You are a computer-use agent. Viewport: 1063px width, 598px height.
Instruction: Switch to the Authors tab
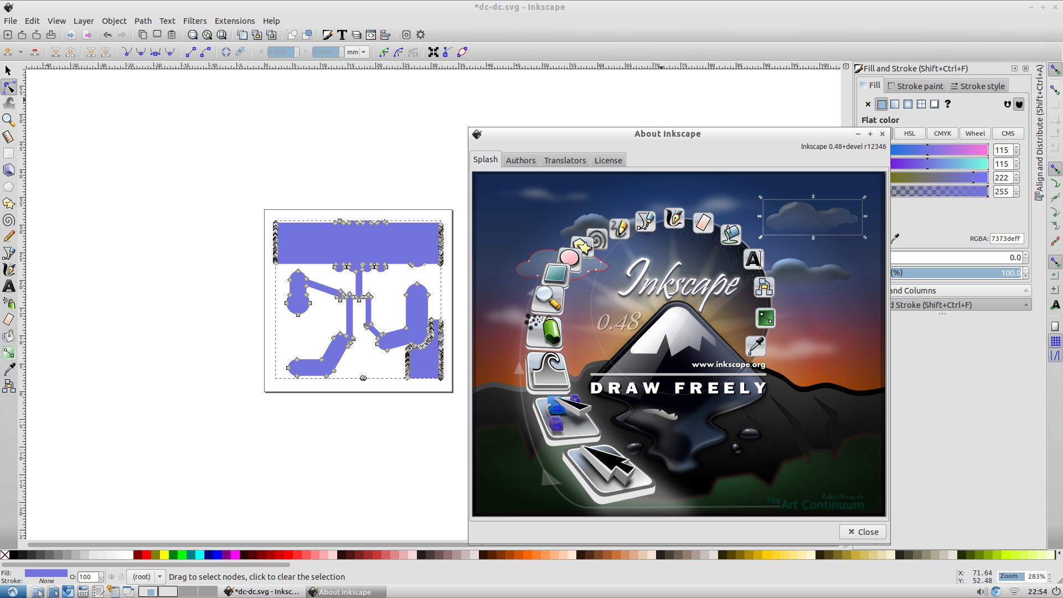coord(520,160)
